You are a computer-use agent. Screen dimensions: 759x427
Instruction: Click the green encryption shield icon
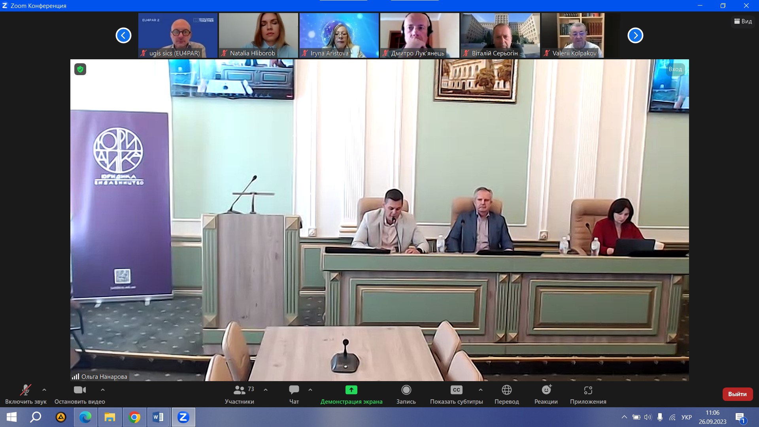pos(80,70)
